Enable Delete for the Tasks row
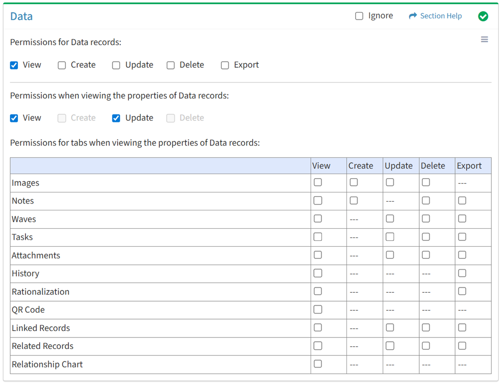The width and height of the screenshot is (502, 384). click(426, 237)
